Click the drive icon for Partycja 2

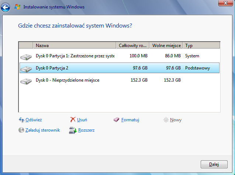click(x=26, y=69)
